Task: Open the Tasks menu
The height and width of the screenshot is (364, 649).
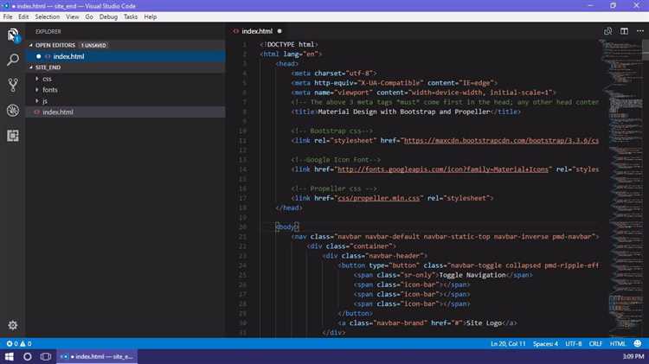Action: [x=131, y=17]
